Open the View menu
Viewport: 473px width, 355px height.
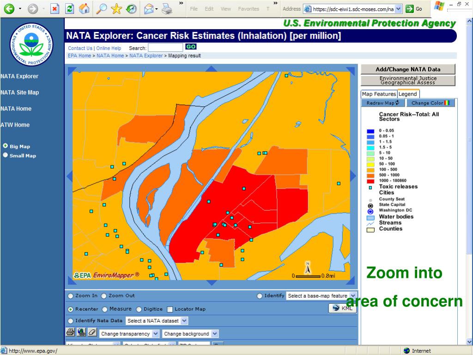[225, 9]
